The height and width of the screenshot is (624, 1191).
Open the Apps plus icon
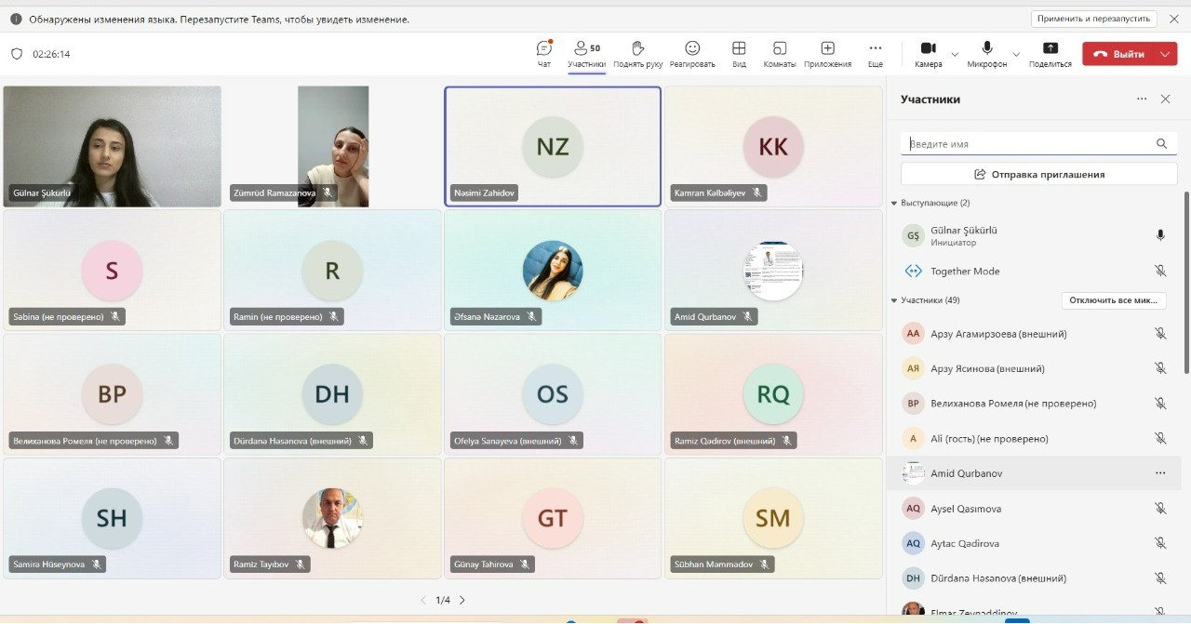click(827, 49)
